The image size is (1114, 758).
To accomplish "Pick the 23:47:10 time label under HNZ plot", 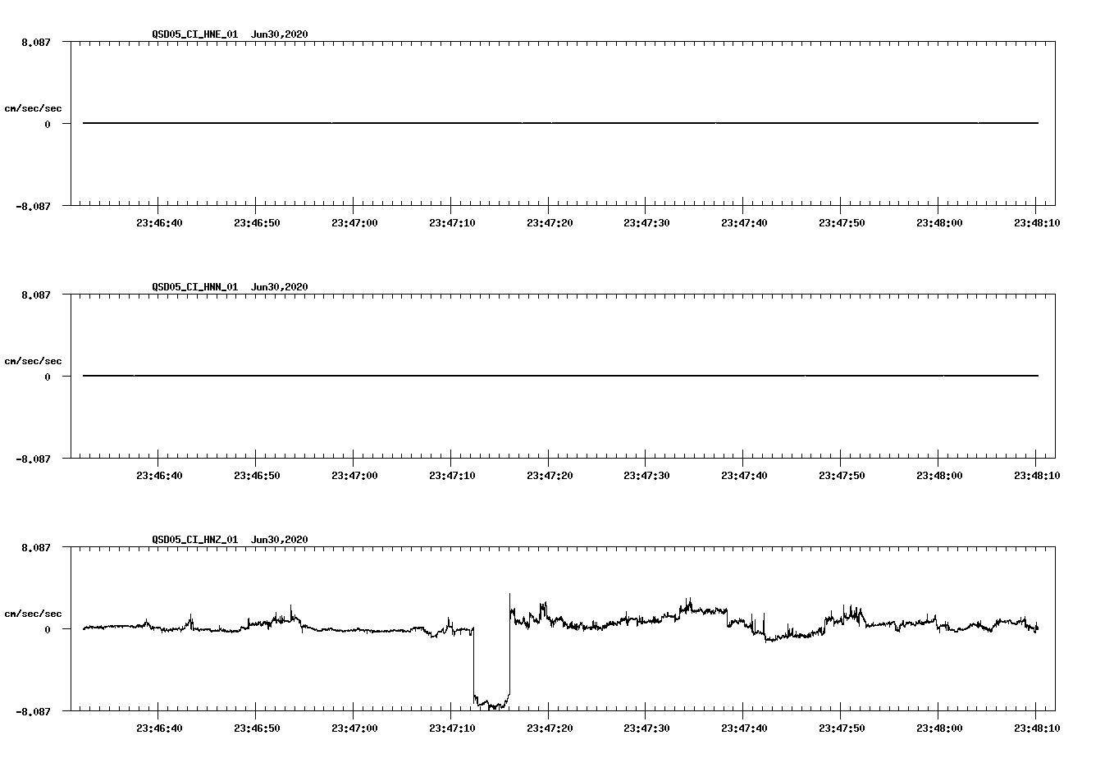I will tap(452, 728).
